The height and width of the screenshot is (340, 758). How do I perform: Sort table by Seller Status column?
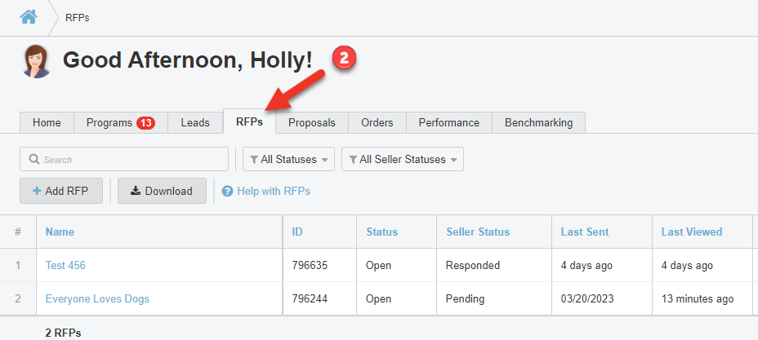point(478,232)
